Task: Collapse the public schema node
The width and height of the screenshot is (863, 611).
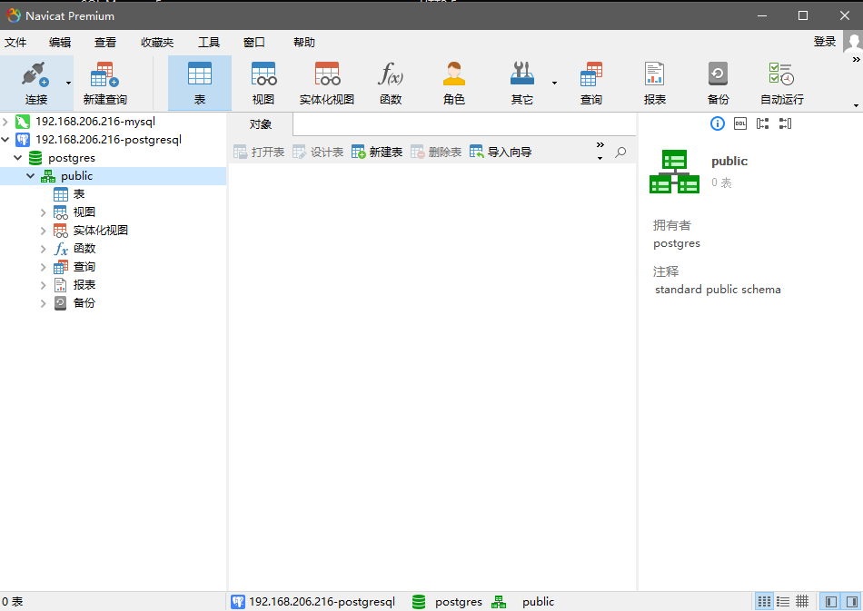Action: click(x=30, y=176)
